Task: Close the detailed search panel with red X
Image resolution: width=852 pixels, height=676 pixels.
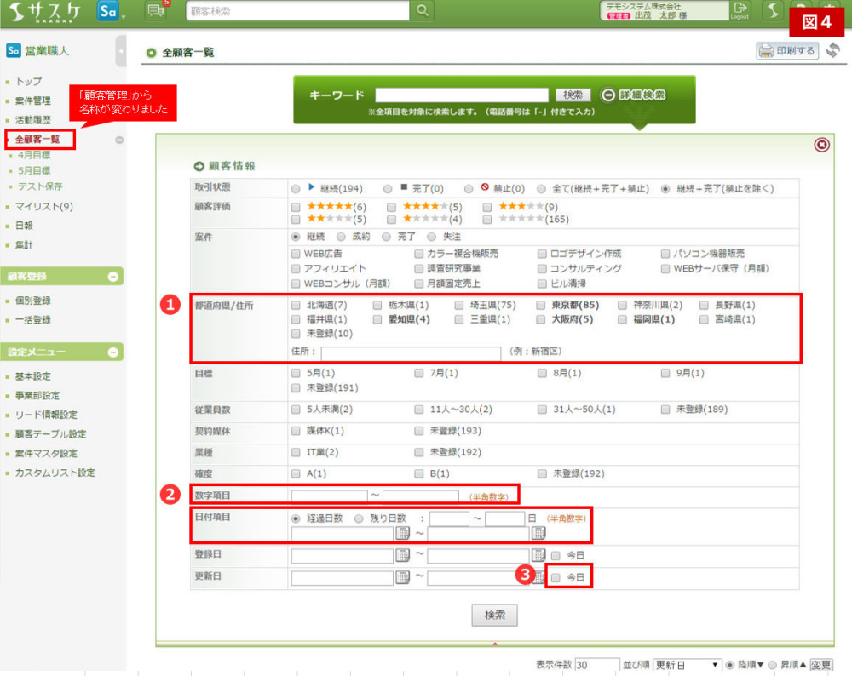Action: [821, 145]
